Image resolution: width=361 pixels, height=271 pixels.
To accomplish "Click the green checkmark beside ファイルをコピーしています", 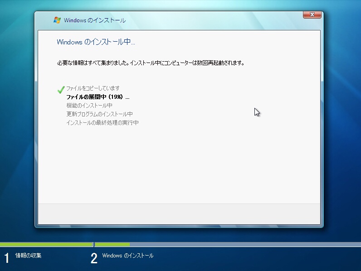I will (61, 89).
